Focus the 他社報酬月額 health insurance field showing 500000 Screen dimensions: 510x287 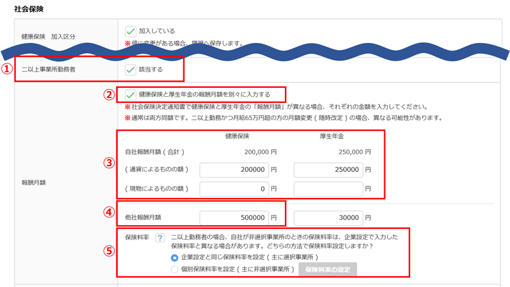pyautogui.click(x=233, y=217)
